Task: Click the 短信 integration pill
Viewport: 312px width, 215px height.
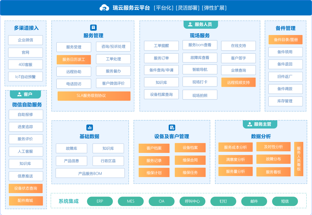Action: [285, 201]
